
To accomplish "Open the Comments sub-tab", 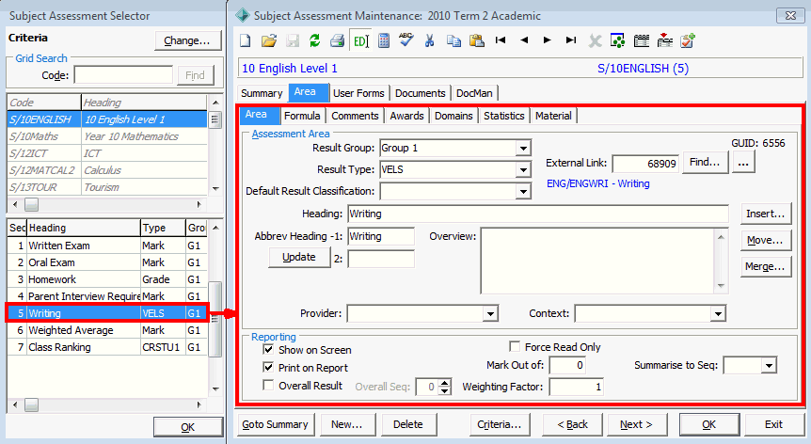I will tap(355, 116).
